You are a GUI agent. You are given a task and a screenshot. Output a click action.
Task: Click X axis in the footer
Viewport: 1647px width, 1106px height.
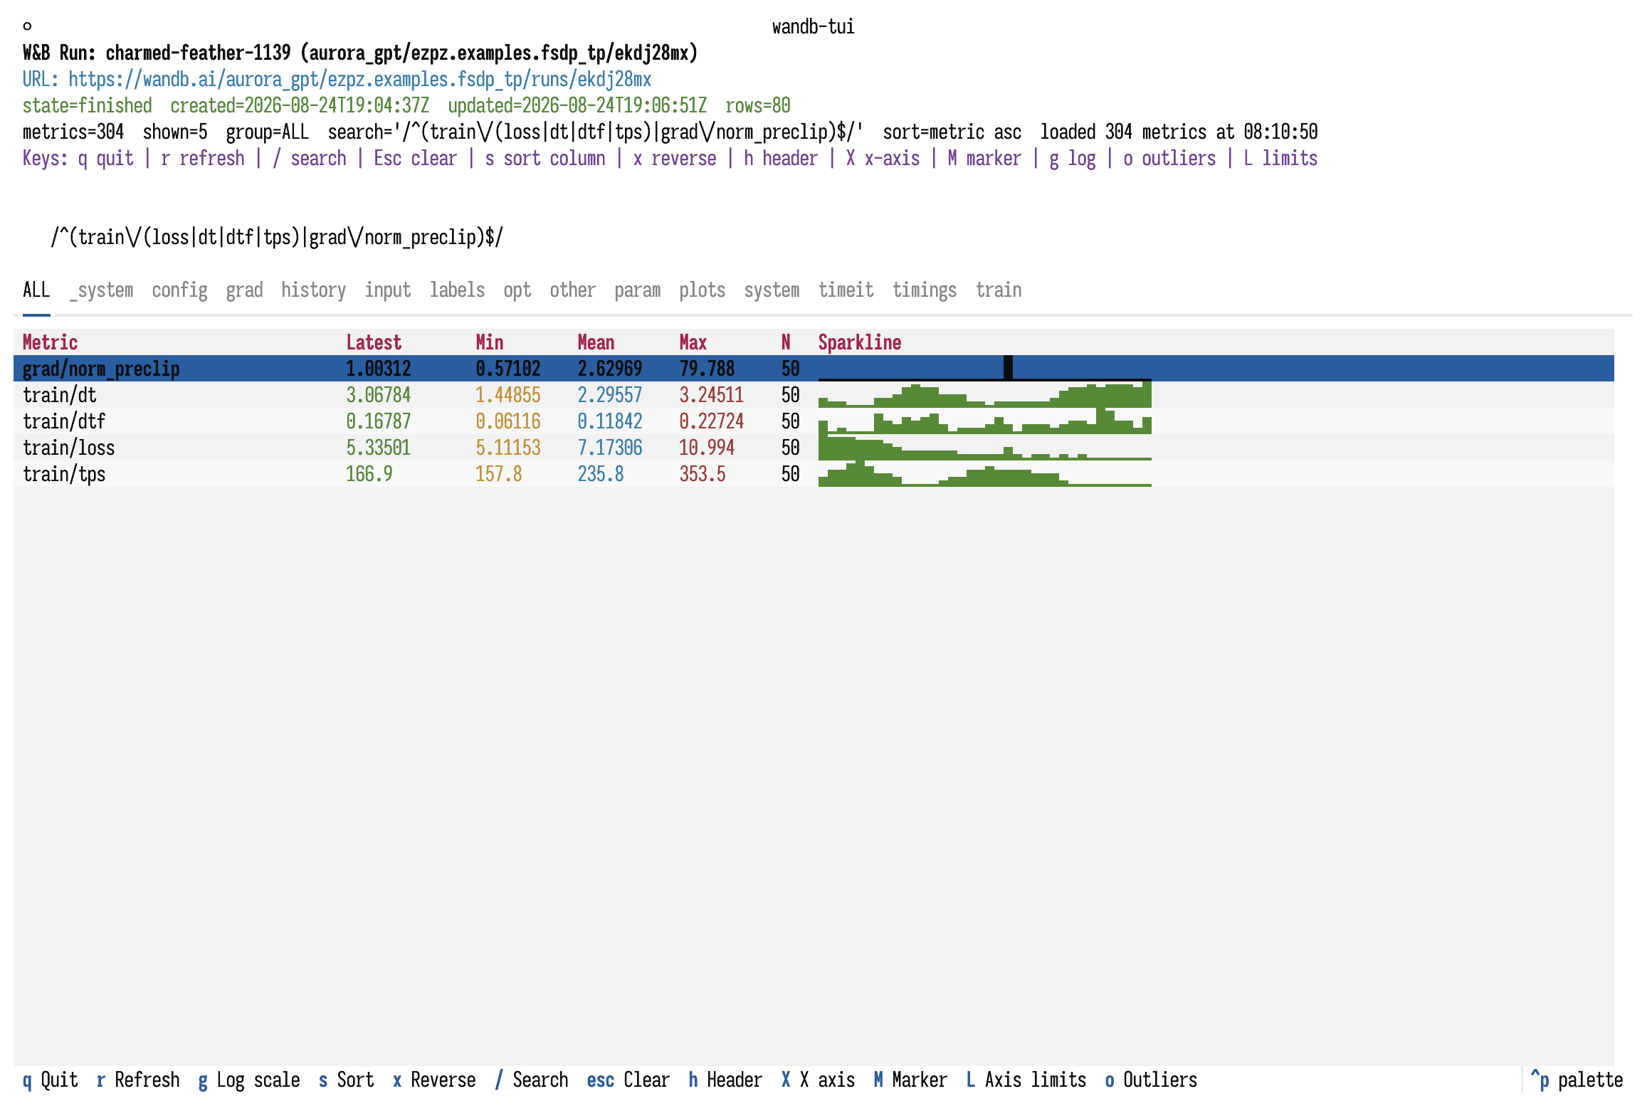pyautogui.click(x=818, y=1080)
